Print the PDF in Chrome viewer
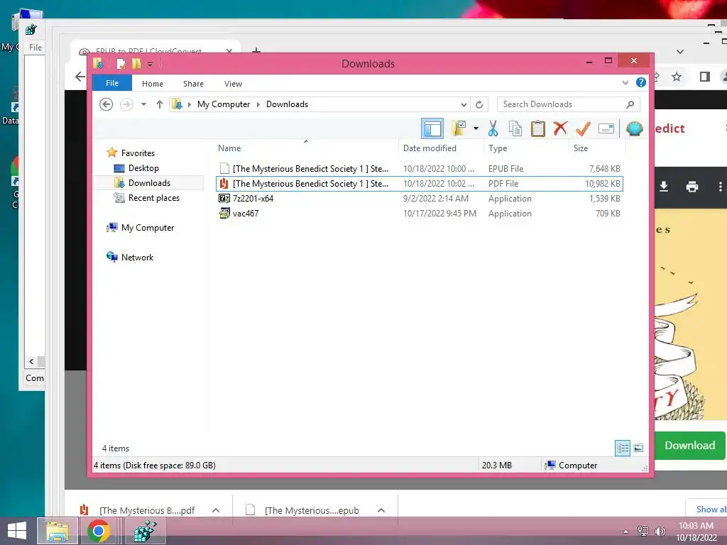Screen dimensions: 727x545 click(692, 187)
